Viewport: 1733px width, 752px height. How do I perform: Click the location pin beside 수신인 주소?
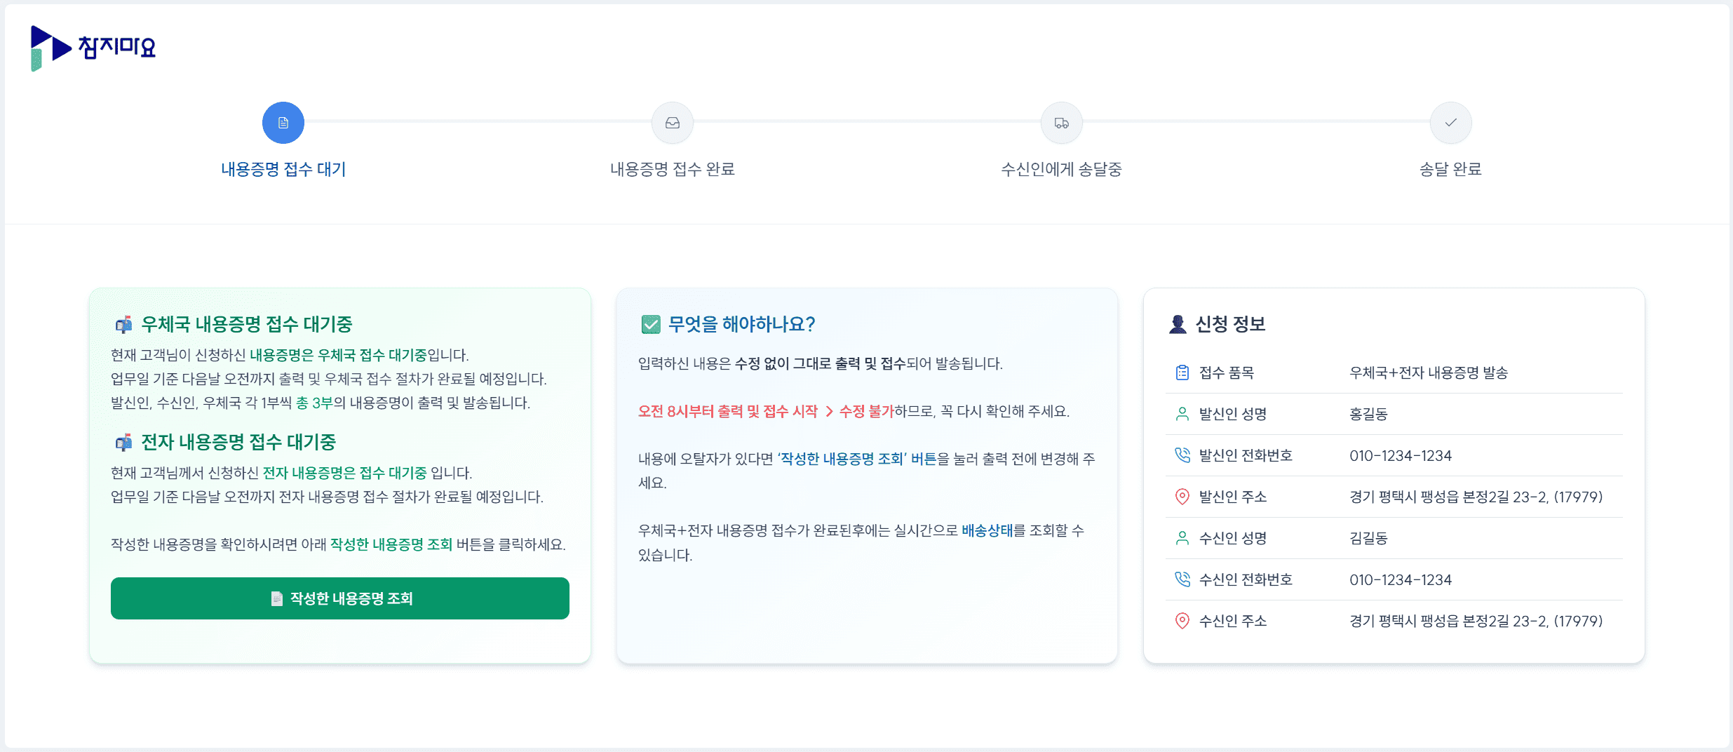tap(1183, 620)
